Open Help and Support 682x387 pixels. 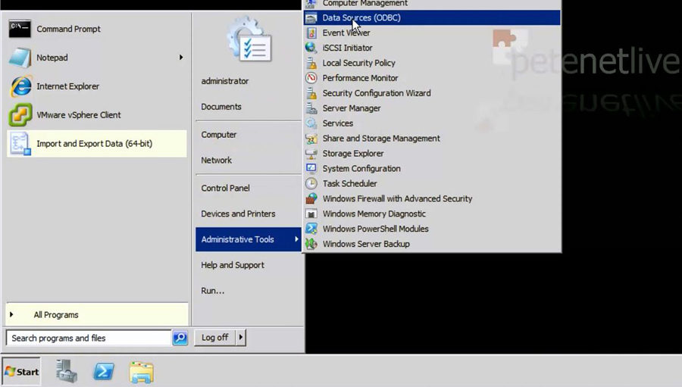pos(233,265)
